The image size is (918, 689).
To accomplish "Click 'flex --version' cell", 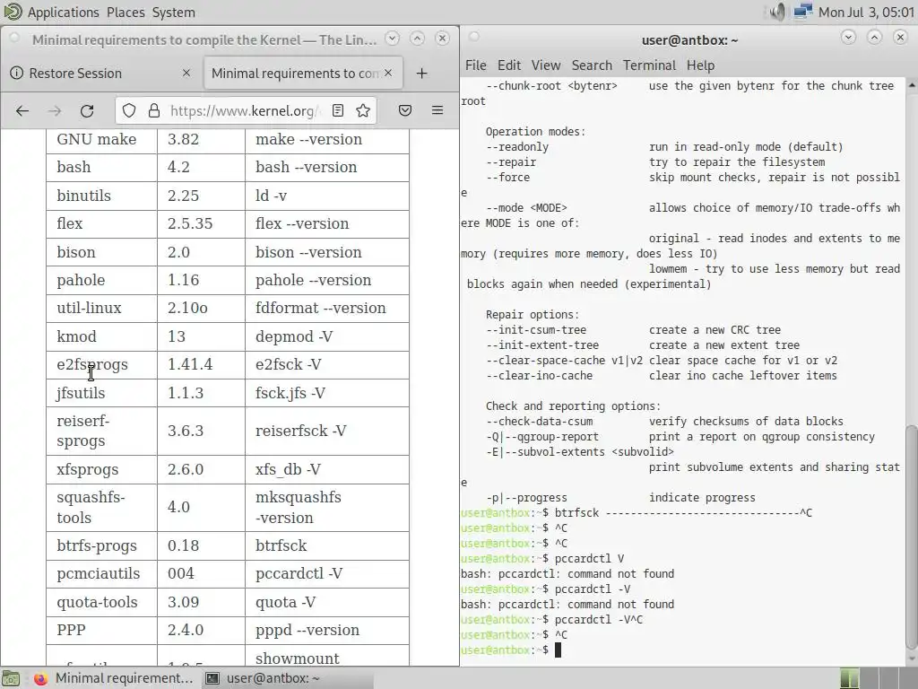I will (x=326, y=223).
